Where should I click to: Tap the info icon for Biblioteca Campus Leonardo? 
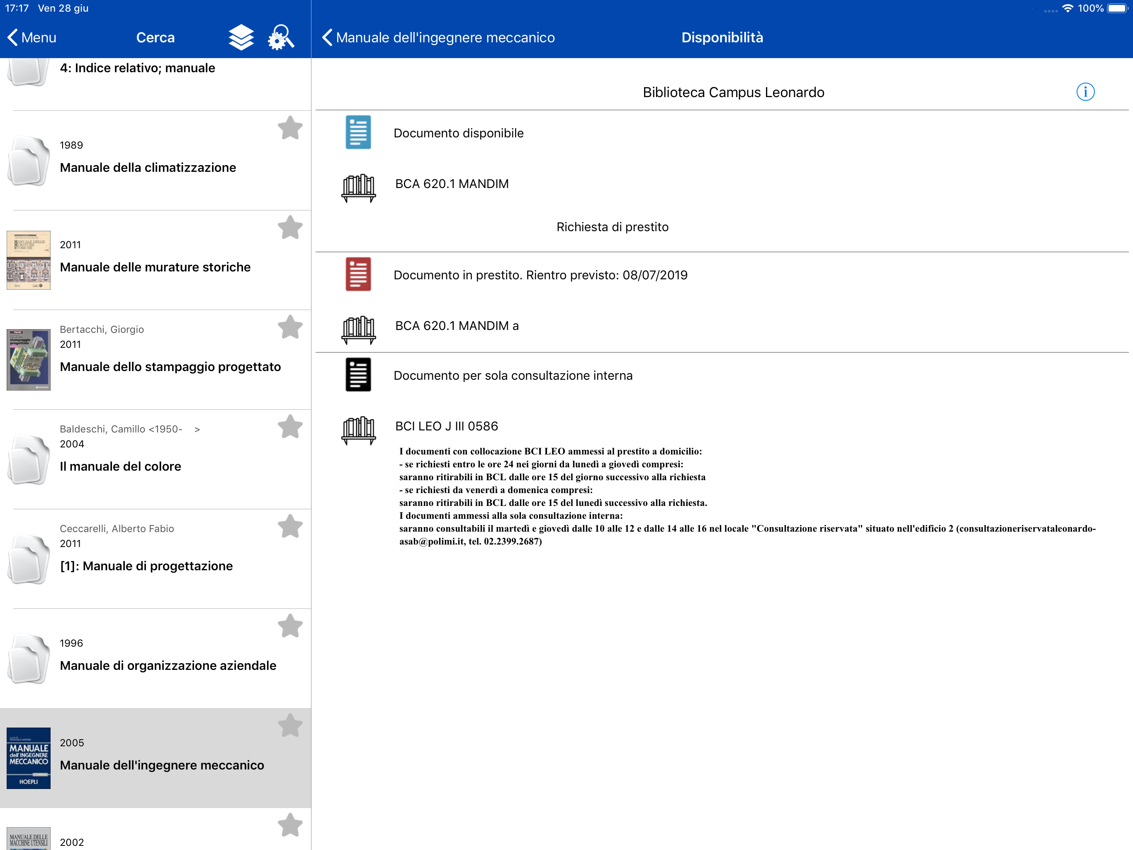1085,92
